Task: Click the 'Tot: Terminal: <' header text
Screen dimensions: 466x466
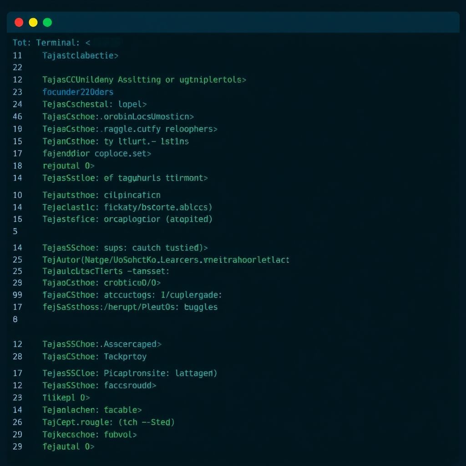Action: pyautogui.click(x=51, y=43)
